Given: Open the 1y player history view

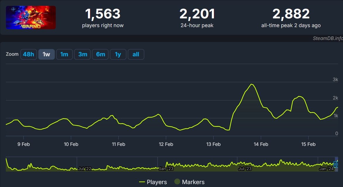Looking at the screenshot, I should pos(118,54).
